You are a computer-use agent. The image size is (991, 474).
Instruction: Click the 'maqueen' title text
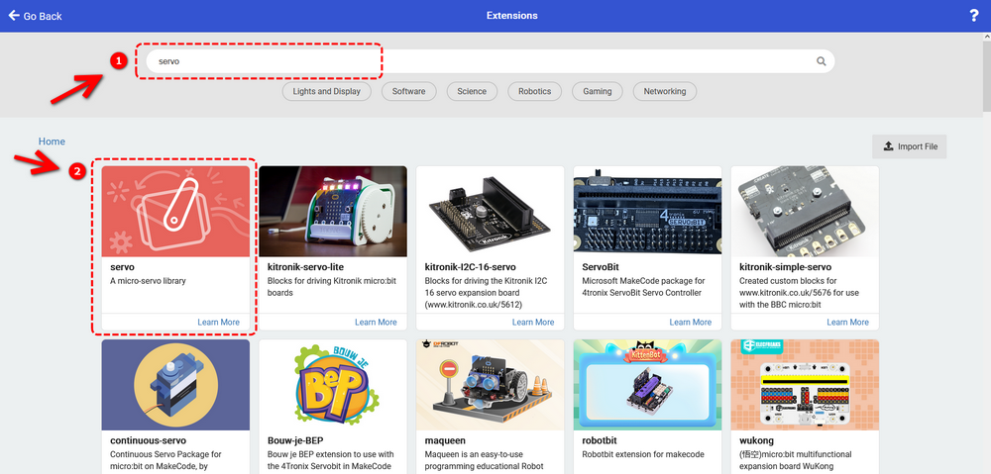point(445,440)
